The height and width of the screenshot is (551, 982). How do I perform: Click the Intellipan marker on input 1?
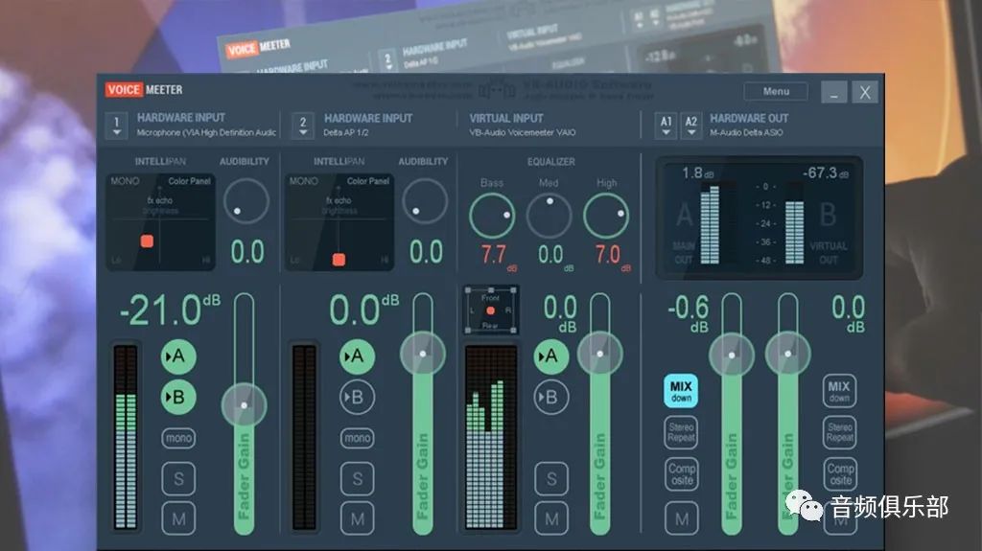click(x=147, y=241)
